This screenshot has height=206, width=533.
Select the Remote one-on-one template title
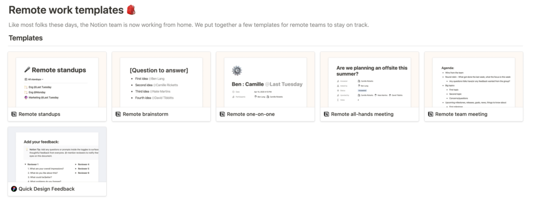(x=250, y=114)
